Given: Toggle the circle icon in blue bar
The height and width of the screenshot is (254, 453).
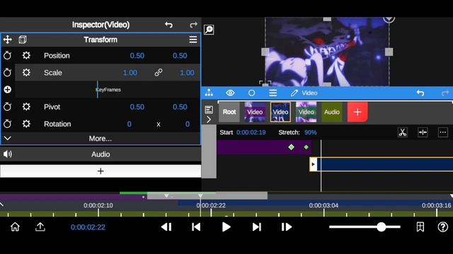Looking at the screenshot, I should [252, 92].
